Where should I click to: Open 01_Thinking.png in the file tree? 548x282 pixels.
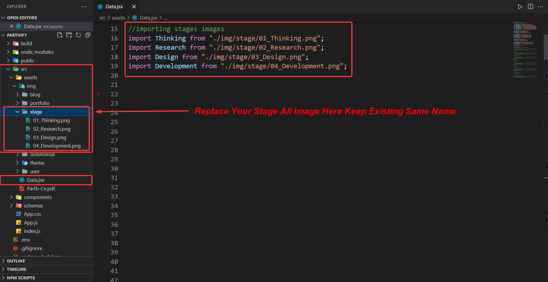(51, 120)
